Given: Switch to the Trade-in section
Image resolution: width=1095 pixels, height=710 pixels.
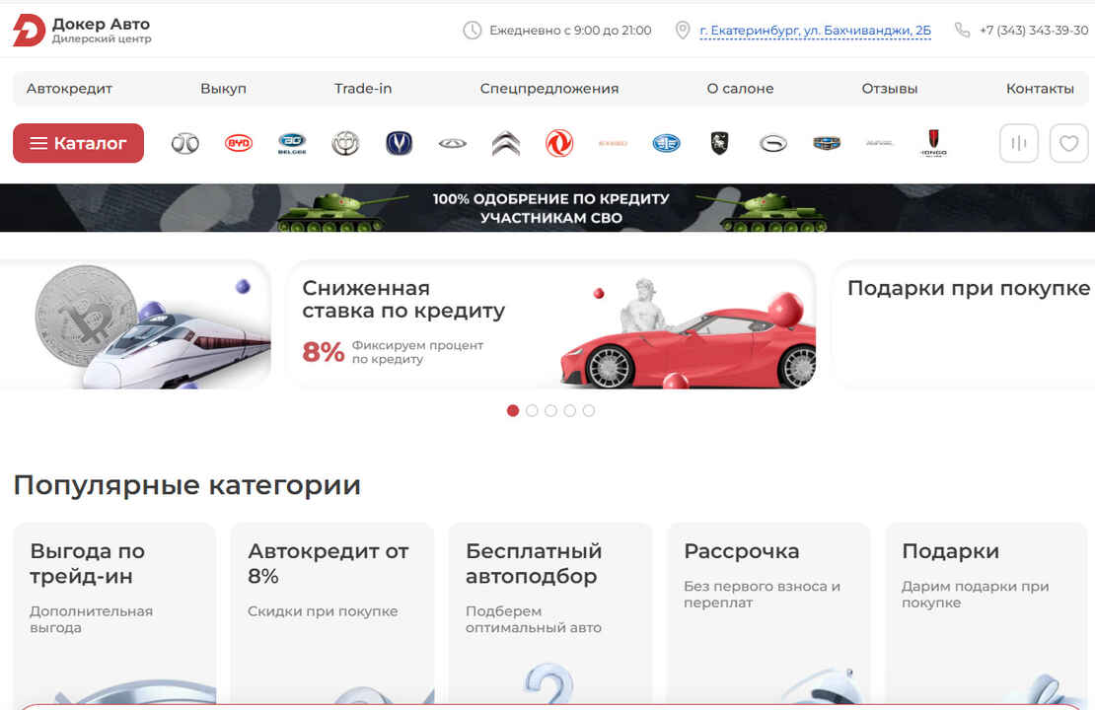Looking at the screenshot, I should (362, 88).
